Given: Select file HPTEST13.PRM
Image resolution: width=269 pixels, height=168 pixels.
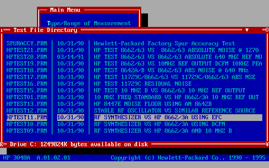Looking at the screenshot, I should (x=27, y=104).
